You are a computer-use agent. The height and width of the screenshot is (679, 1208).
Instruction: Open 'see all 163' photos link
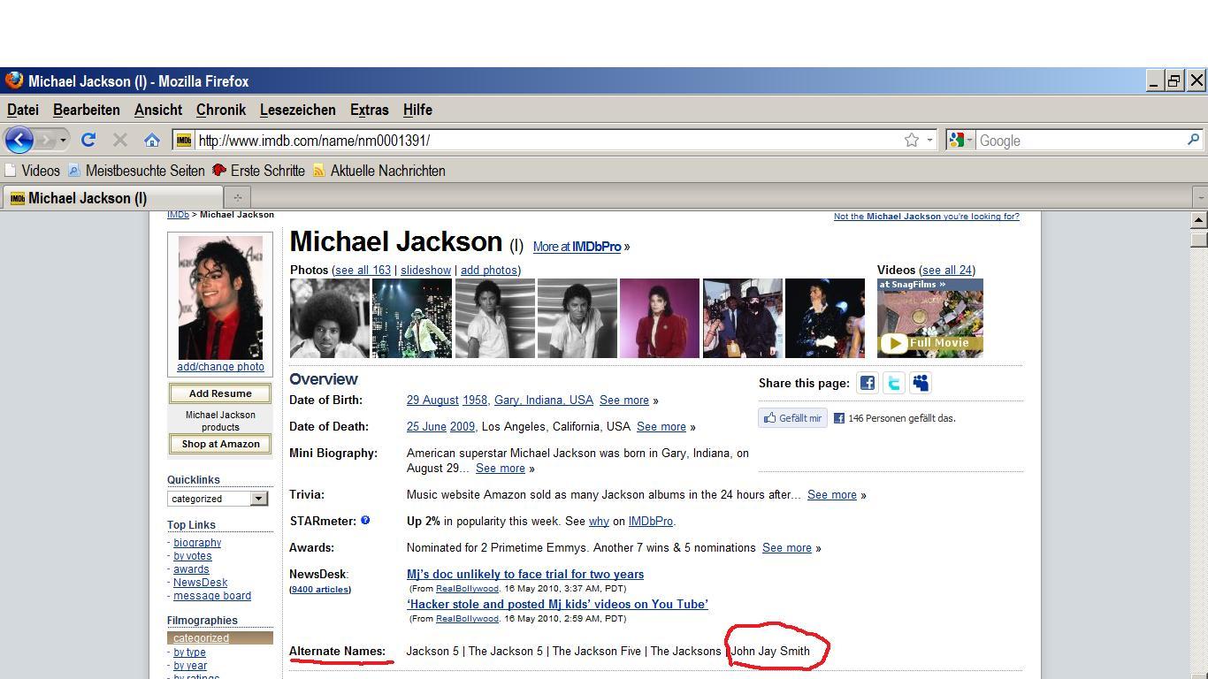pyautogui.click(x=363, y=271)
